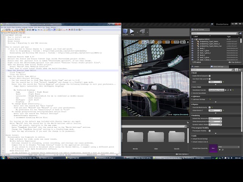Image resolution: width=243 pixels, height=182 pixels.
Task: Open the Launch options dropdown arrow
Action: coord(147,32)
